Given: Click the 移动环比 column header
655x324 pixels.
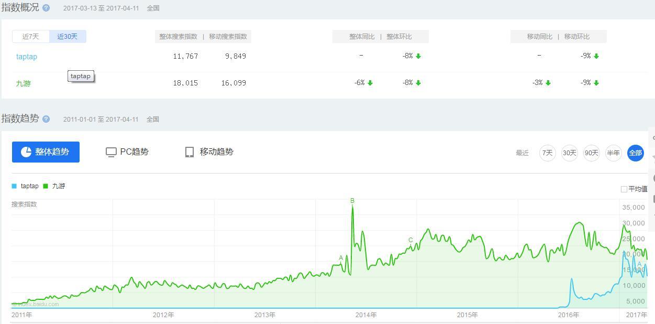Looking at the screenshot, I should pyautogui.click(x=577, y=37).
